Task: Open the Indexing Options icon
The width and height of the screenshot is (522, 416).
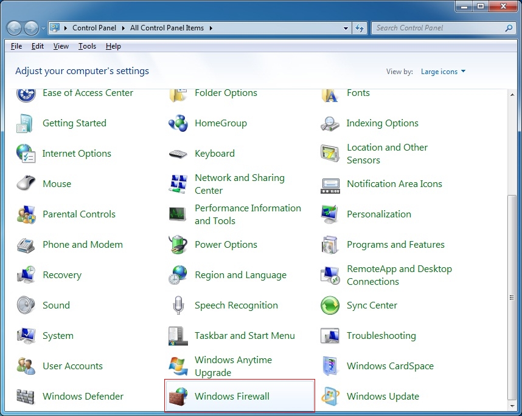Action: [330, 123]
